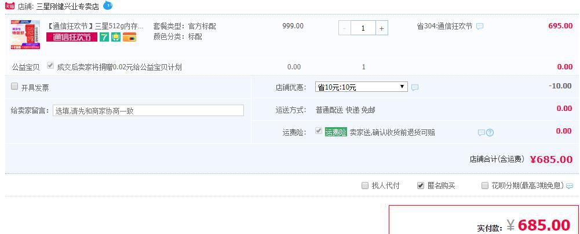The image size is (580, 234).
Task: Click the comment bubble icon in the 运费险 row
Action: pos(481,132)
